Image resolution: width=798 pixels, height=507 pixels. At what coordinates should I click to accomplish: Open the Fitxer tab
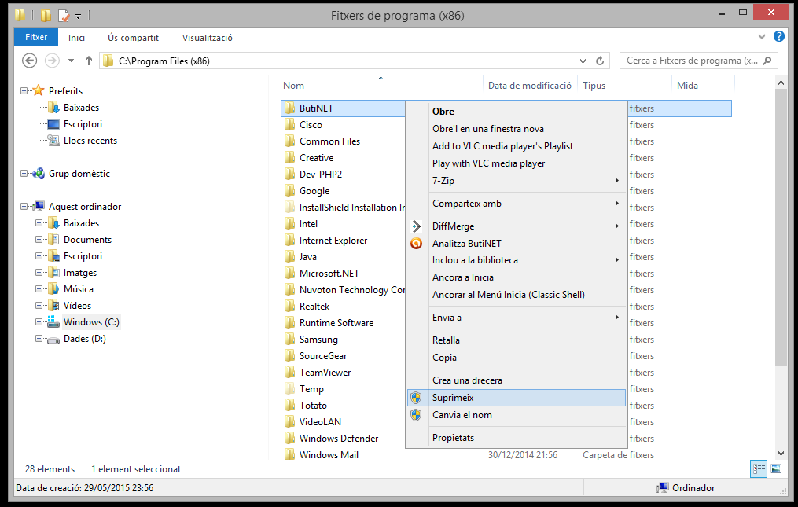(x=36, y=37)
